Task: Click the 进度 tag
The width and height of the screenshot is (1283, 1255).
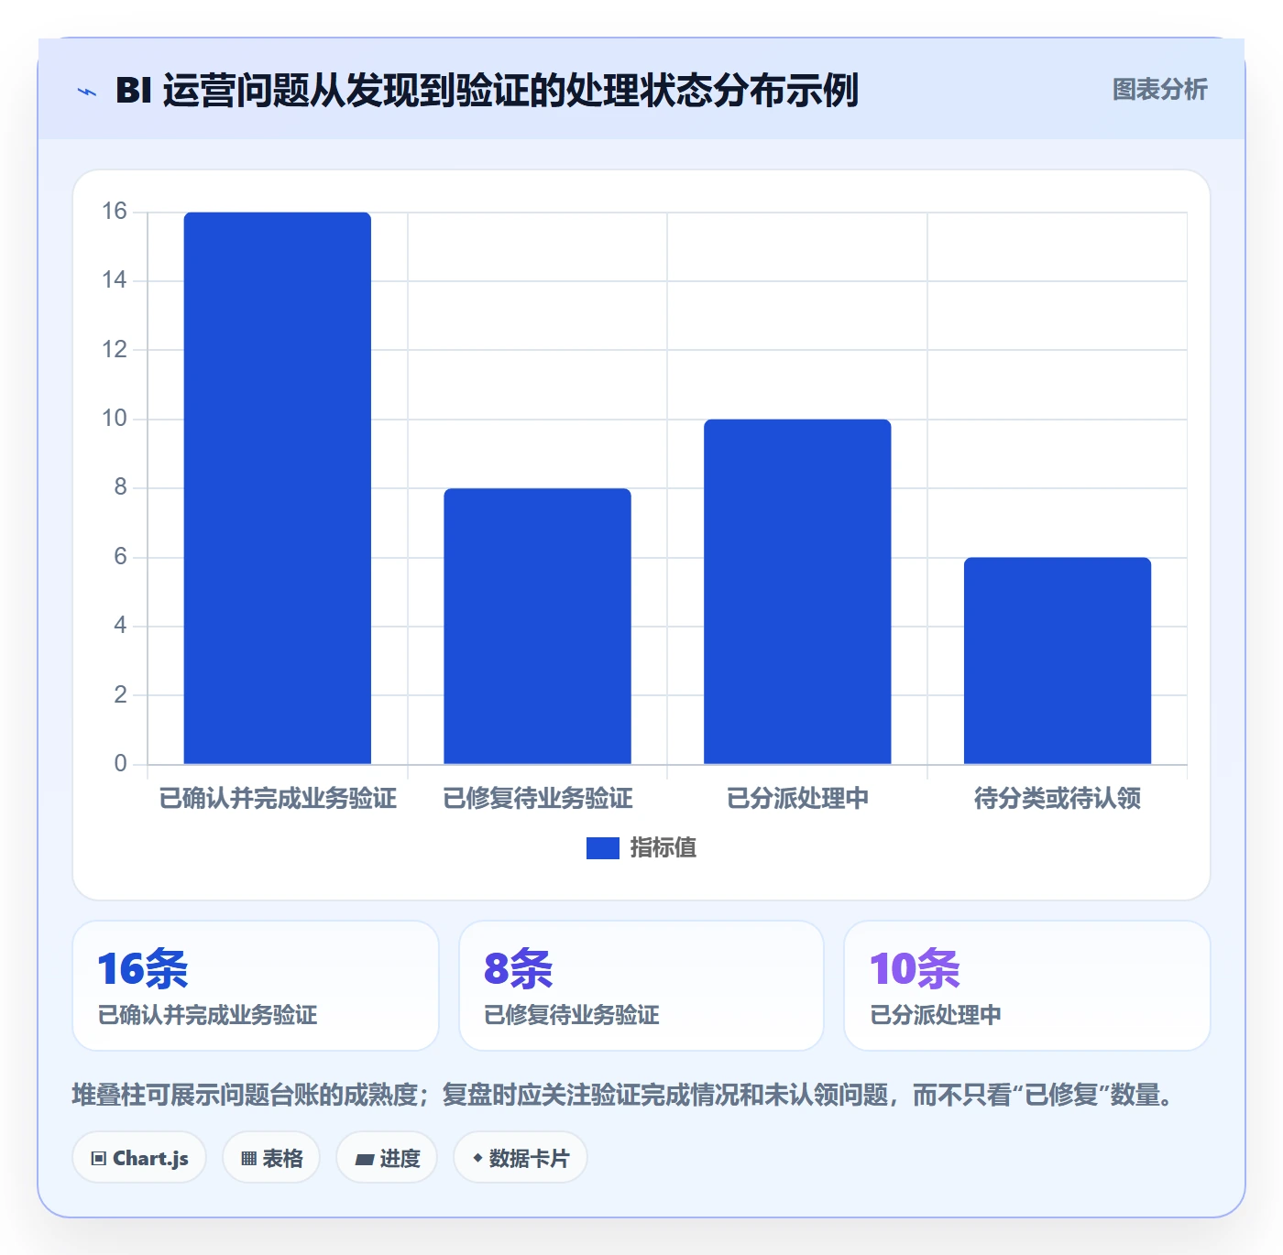Action: pos(387,1158)
